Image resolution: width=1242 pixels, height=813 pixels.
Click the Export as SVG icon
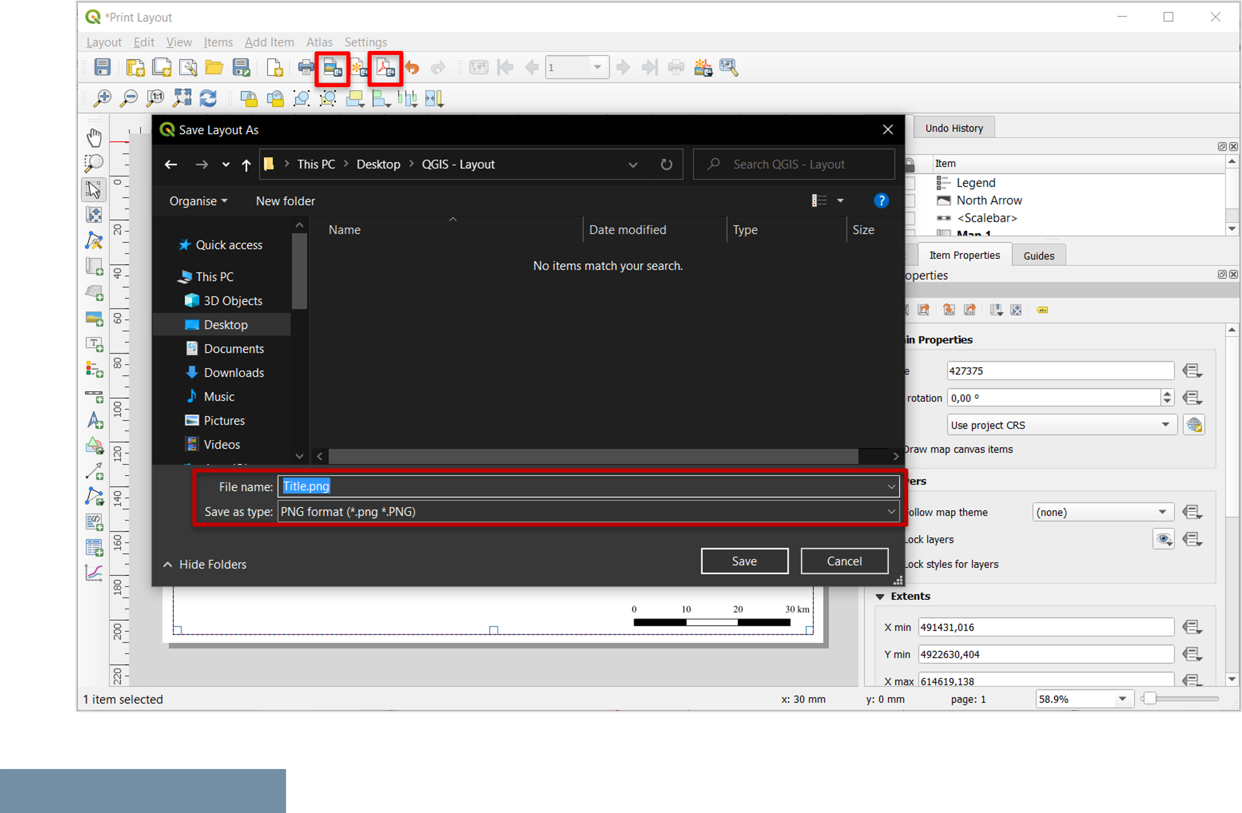point(359,68)
